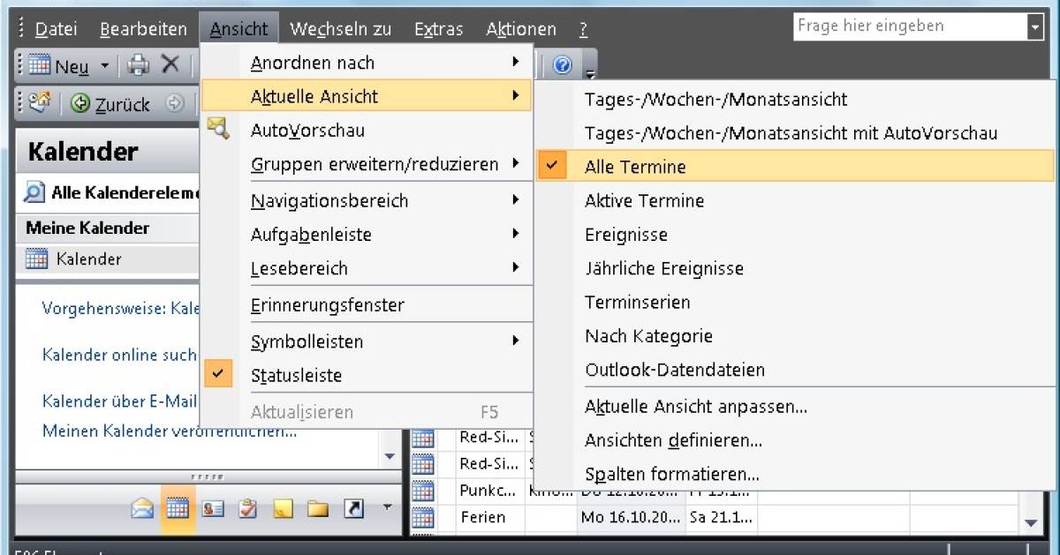Open Folder List via folder icon
The width and height of the screenshot is (1060, 555).
(318, 509)
